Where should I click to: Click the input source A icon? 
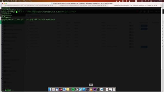(x=136, y=1)
